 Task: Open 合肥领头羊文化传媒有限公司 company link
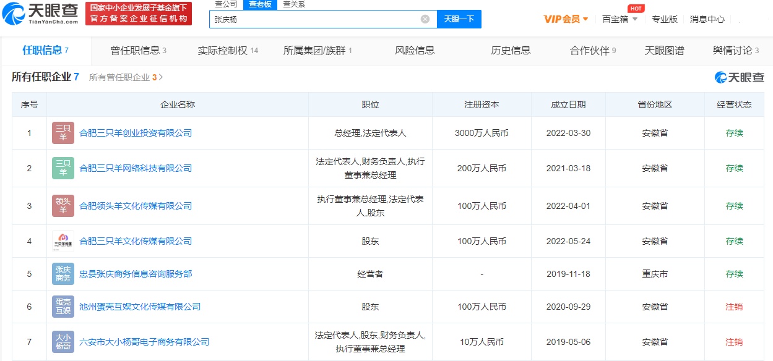(x=136, y=206)
